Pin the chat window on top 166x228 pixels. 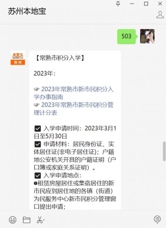click(x=118, y=4)
